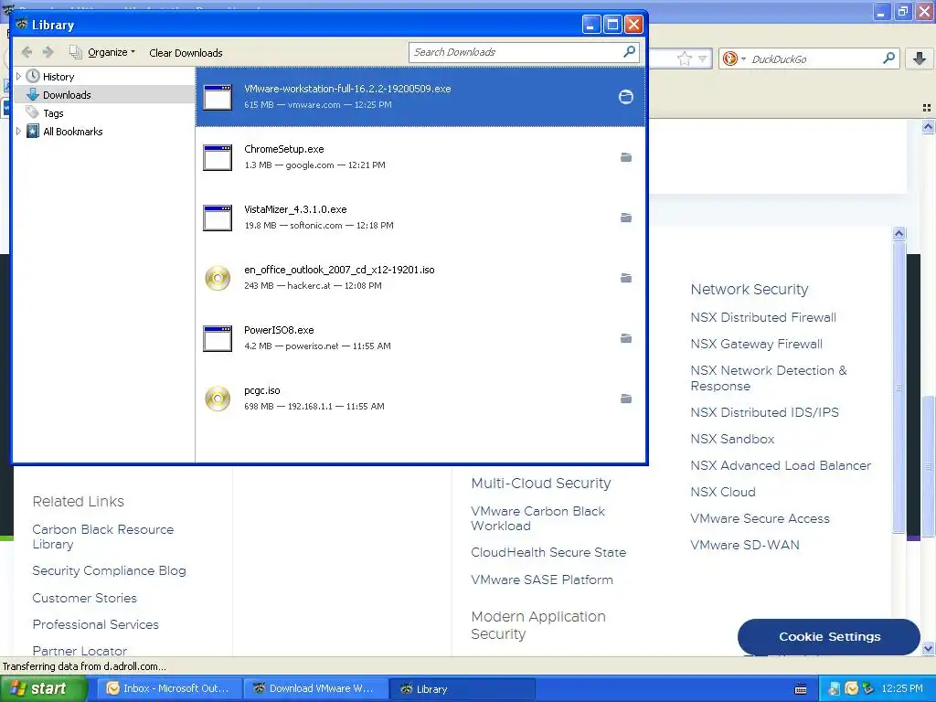The height and width of the screenshot is (702, 936).
Task: Open VMware SASE Platform link
Action: 541,579
